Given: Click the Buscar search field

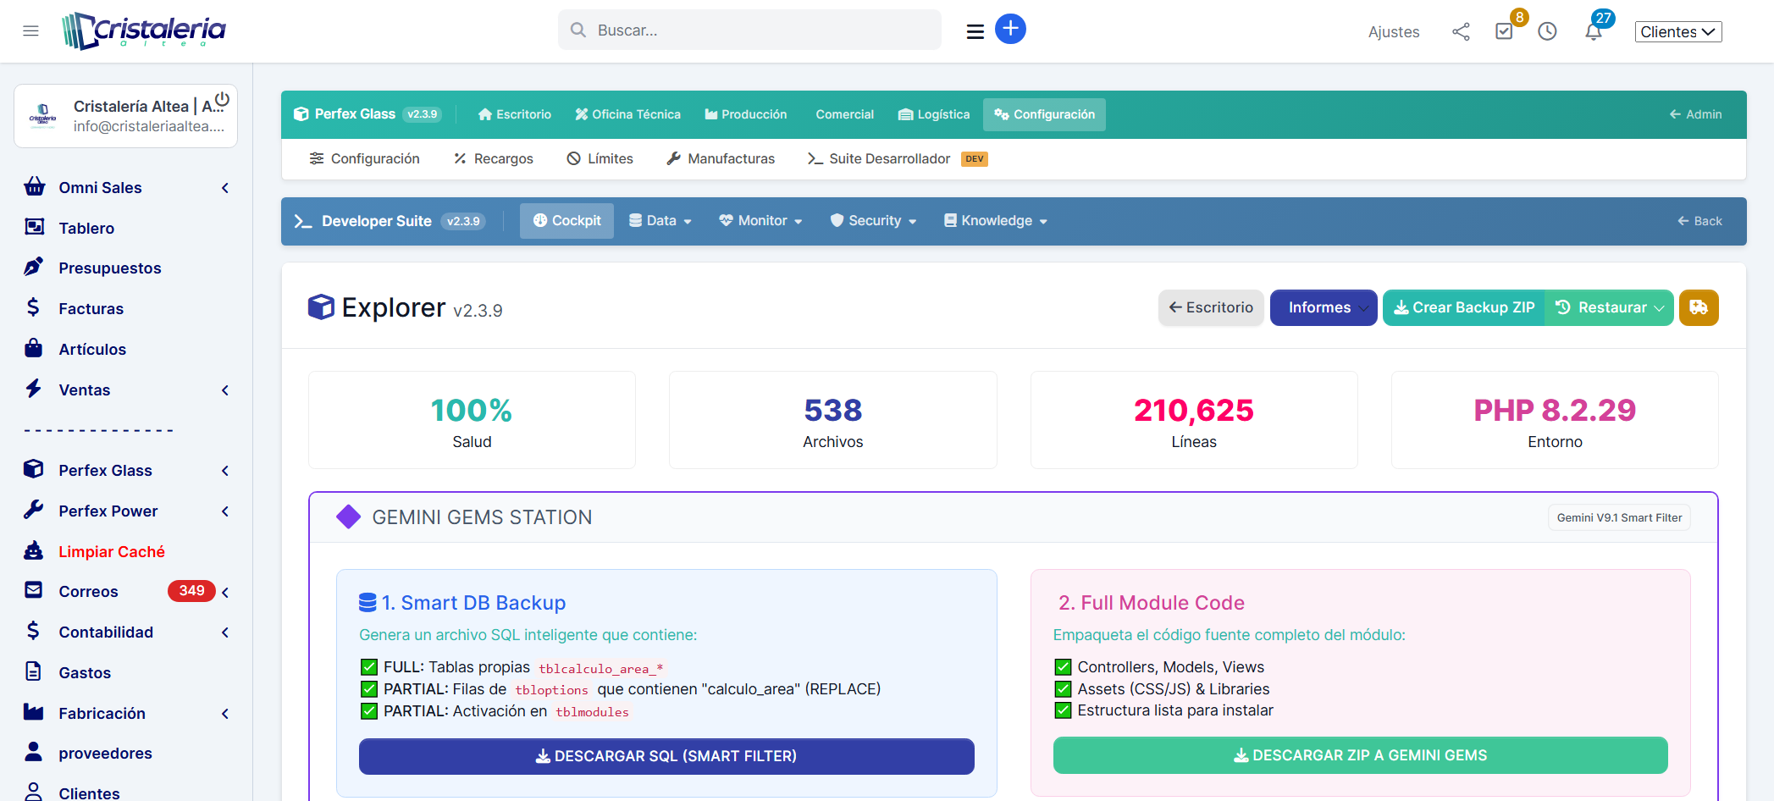Looking at the screenshot, I should tap(749, 30).
